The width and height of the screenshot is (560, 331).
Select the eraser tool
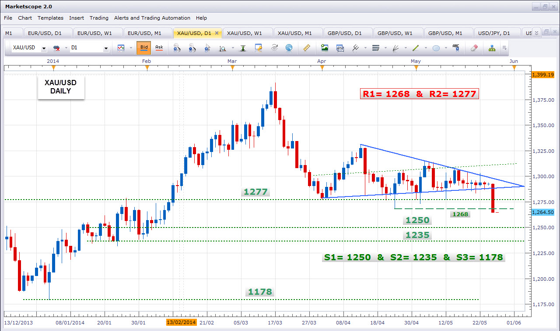[x=474, y=48]
